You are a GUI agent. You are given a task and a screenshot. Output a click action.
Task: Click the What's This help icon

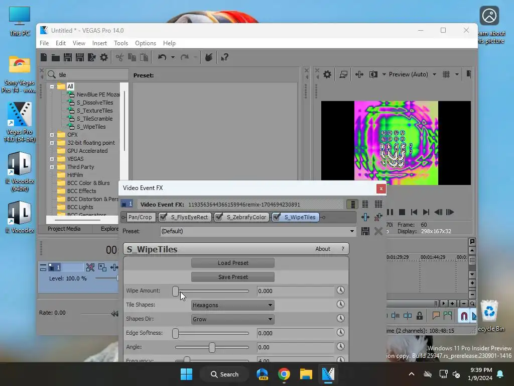click(224, 58)
